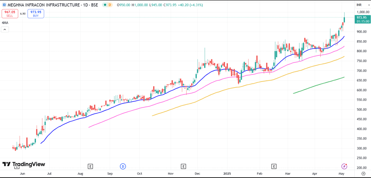Select the green moving average line

pos(320,85)
